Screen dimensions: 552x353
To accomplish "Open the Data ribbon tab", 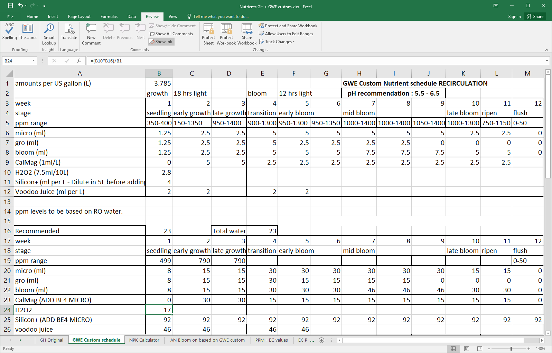I will pos(132,17).
